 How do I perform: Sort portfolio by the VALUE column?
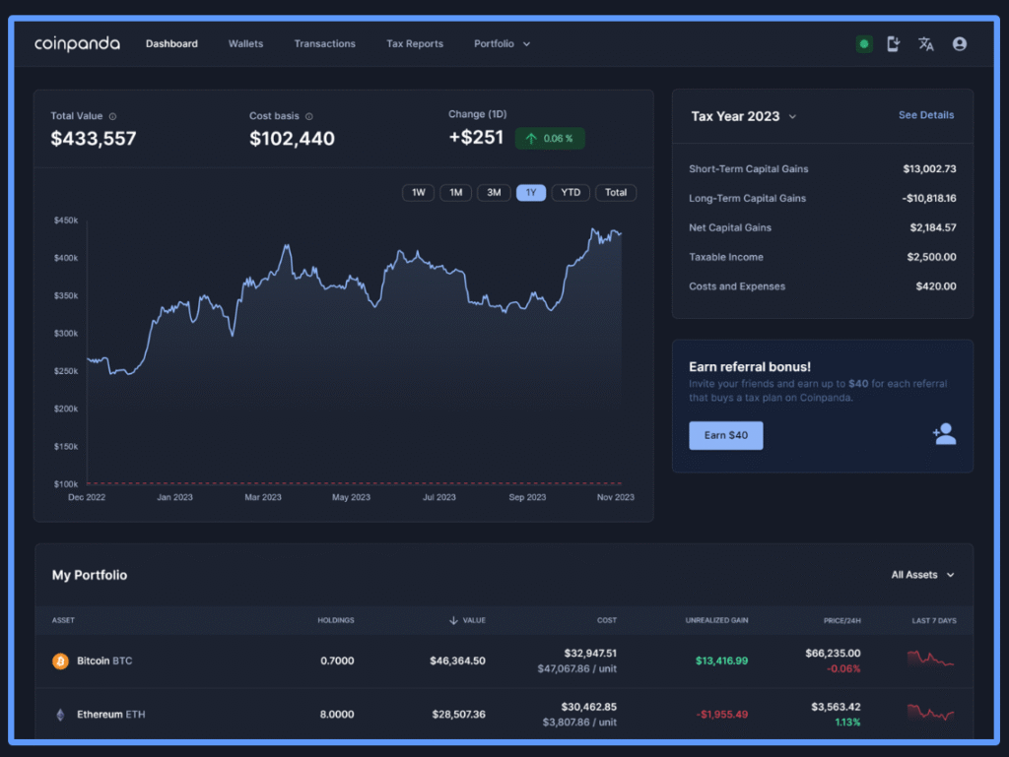pyautogui.click(x=467, y=620)
